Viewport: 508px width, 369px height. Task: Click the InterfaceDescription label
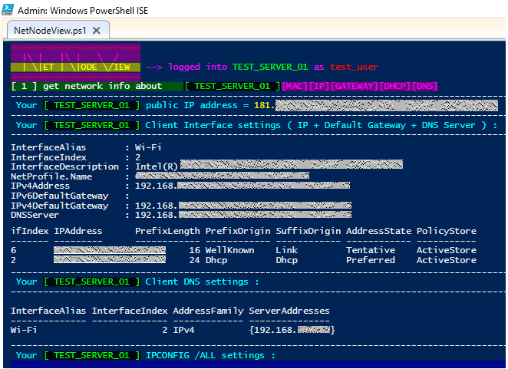coord(64,166)
